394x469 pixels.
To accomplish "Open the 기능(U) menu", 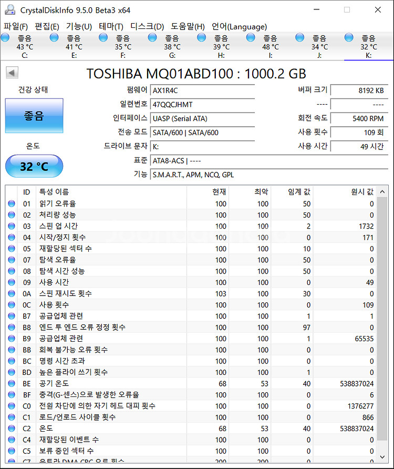I will pos(79,27).
